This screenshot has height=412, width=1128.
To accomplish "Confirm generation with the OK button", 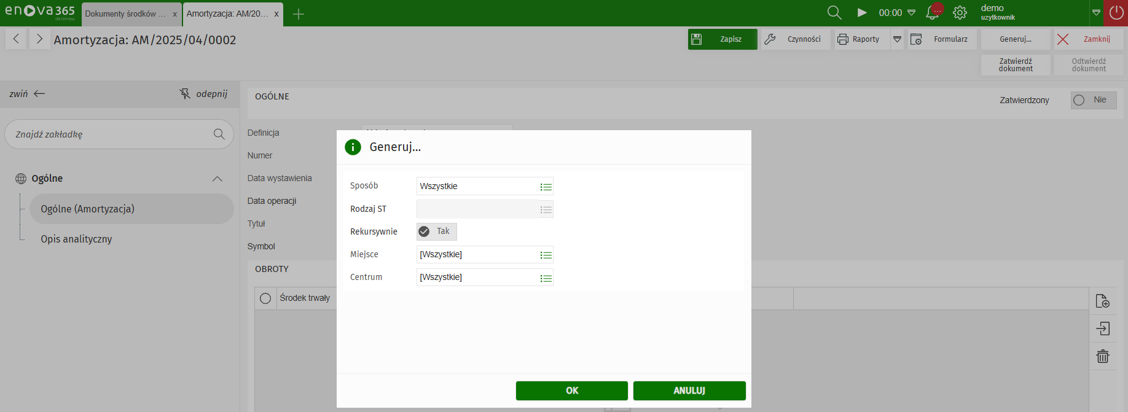I will coord(571,391).
